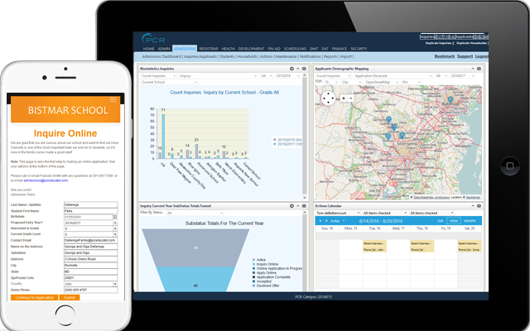Switch calendar to WEEK view
The width and height of the screenshot is (530, 331).
tap(454, 221)
